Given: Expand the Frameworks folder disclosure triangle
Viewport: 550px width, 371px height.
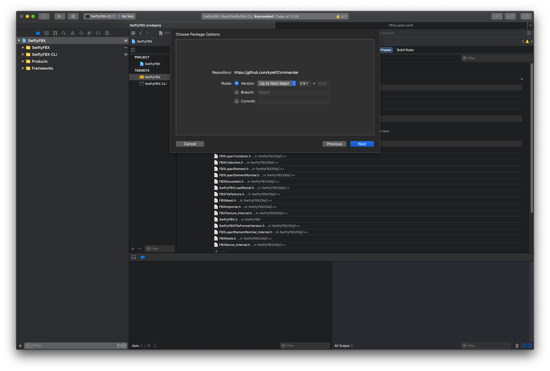Looking at the screenshot, I should coord(23,68).
